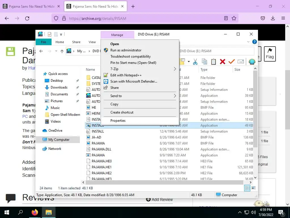This screenshot has width=290, height=218.
Task: Click the orange checkmark Properties toolbar icon
Action: 232,61
